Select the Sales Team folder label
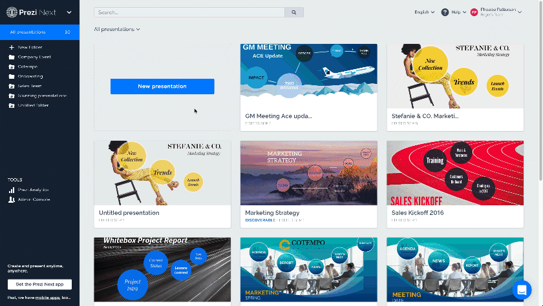The image size is (543, 306). 30,86
